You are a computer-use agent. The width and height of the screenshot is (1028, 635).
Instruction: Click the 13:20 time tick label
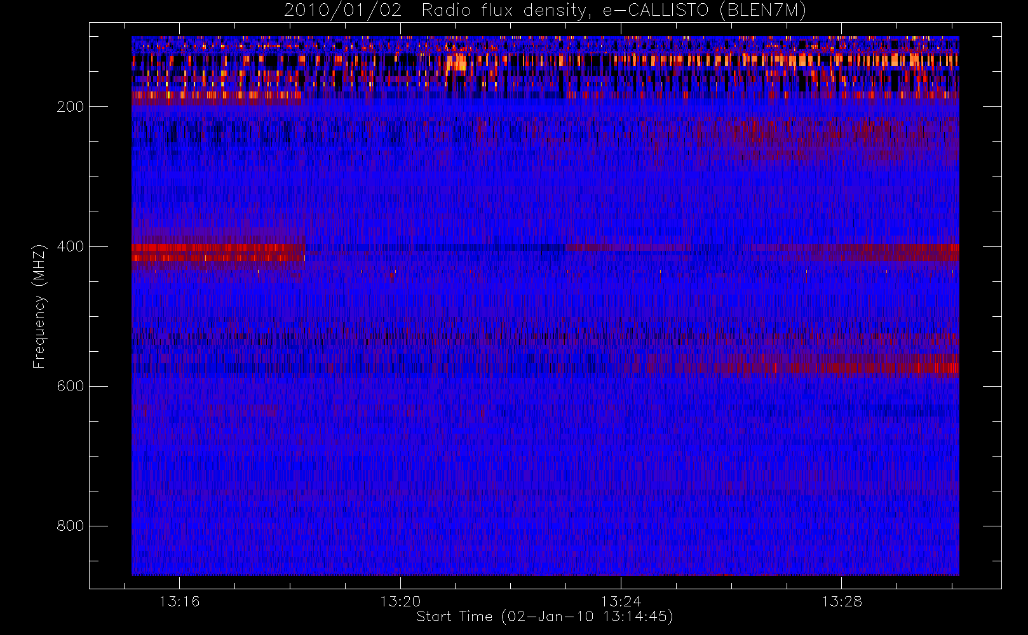point(400,601)
